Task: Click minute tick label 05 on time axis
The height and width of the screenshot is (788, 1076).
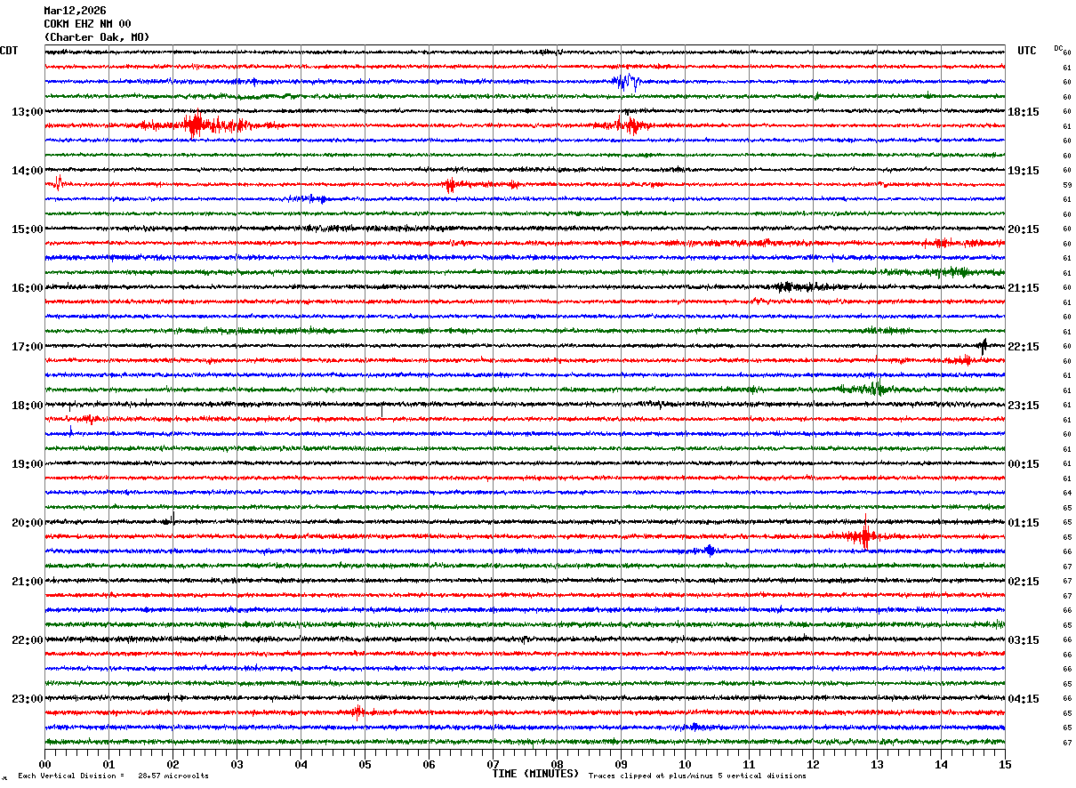Action: tap(365, 764)
